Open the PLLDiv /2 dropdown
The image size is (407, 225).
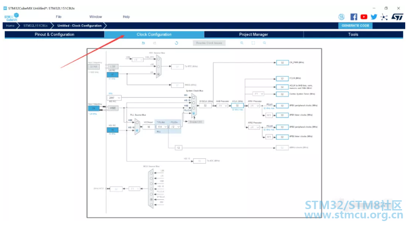(x=175, y=127)
